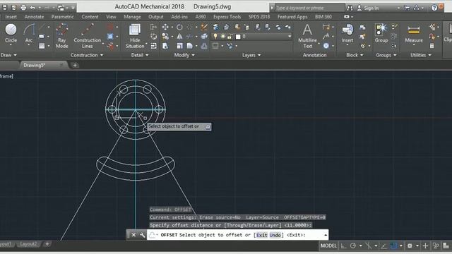Expand the Draw panel

[8, 55]
